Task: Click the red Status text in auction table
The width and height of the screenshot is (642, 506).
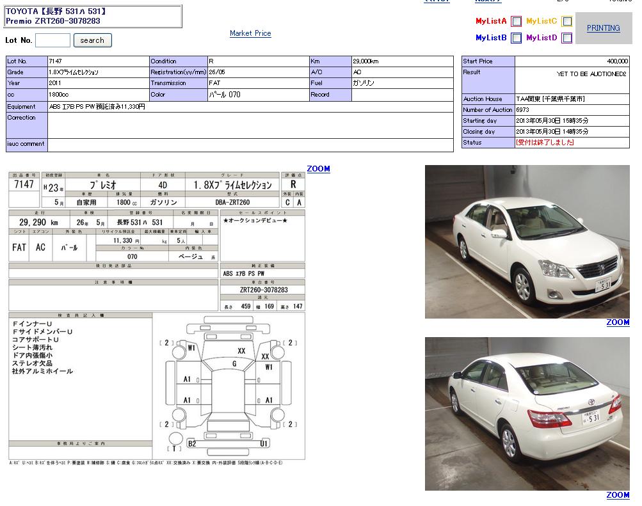Action: (545, 143)
